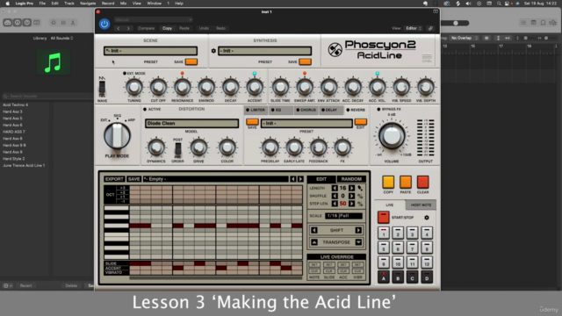Image resolution: width=562 pixels, height=316 pixels.
Task: Click the orange Scene SAVE button
Action: (191, 61)
